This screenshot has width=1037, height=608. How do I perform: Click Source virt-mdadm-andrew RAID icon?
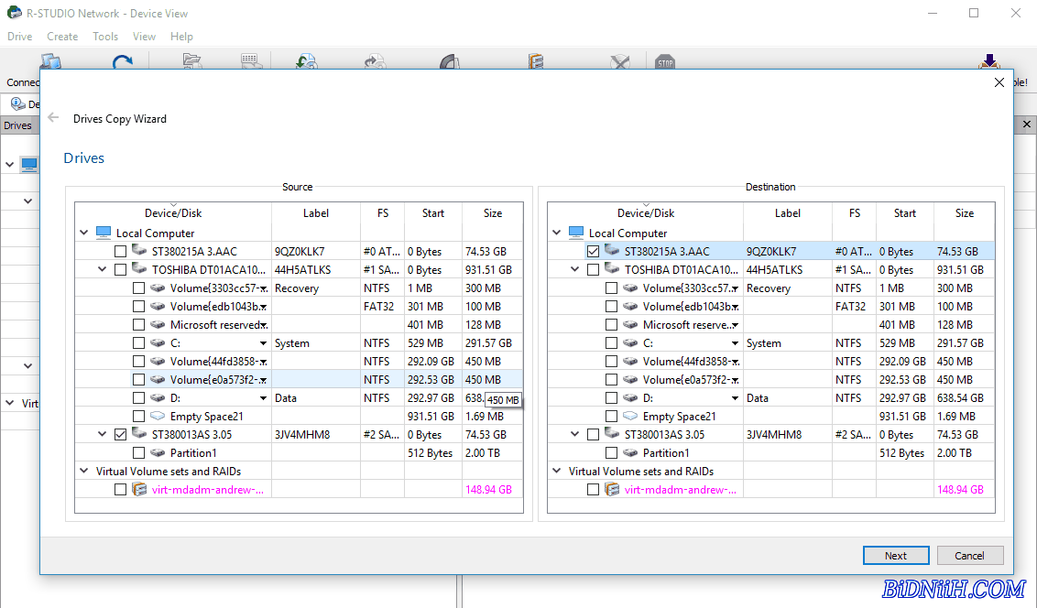(x=139, y=489)
